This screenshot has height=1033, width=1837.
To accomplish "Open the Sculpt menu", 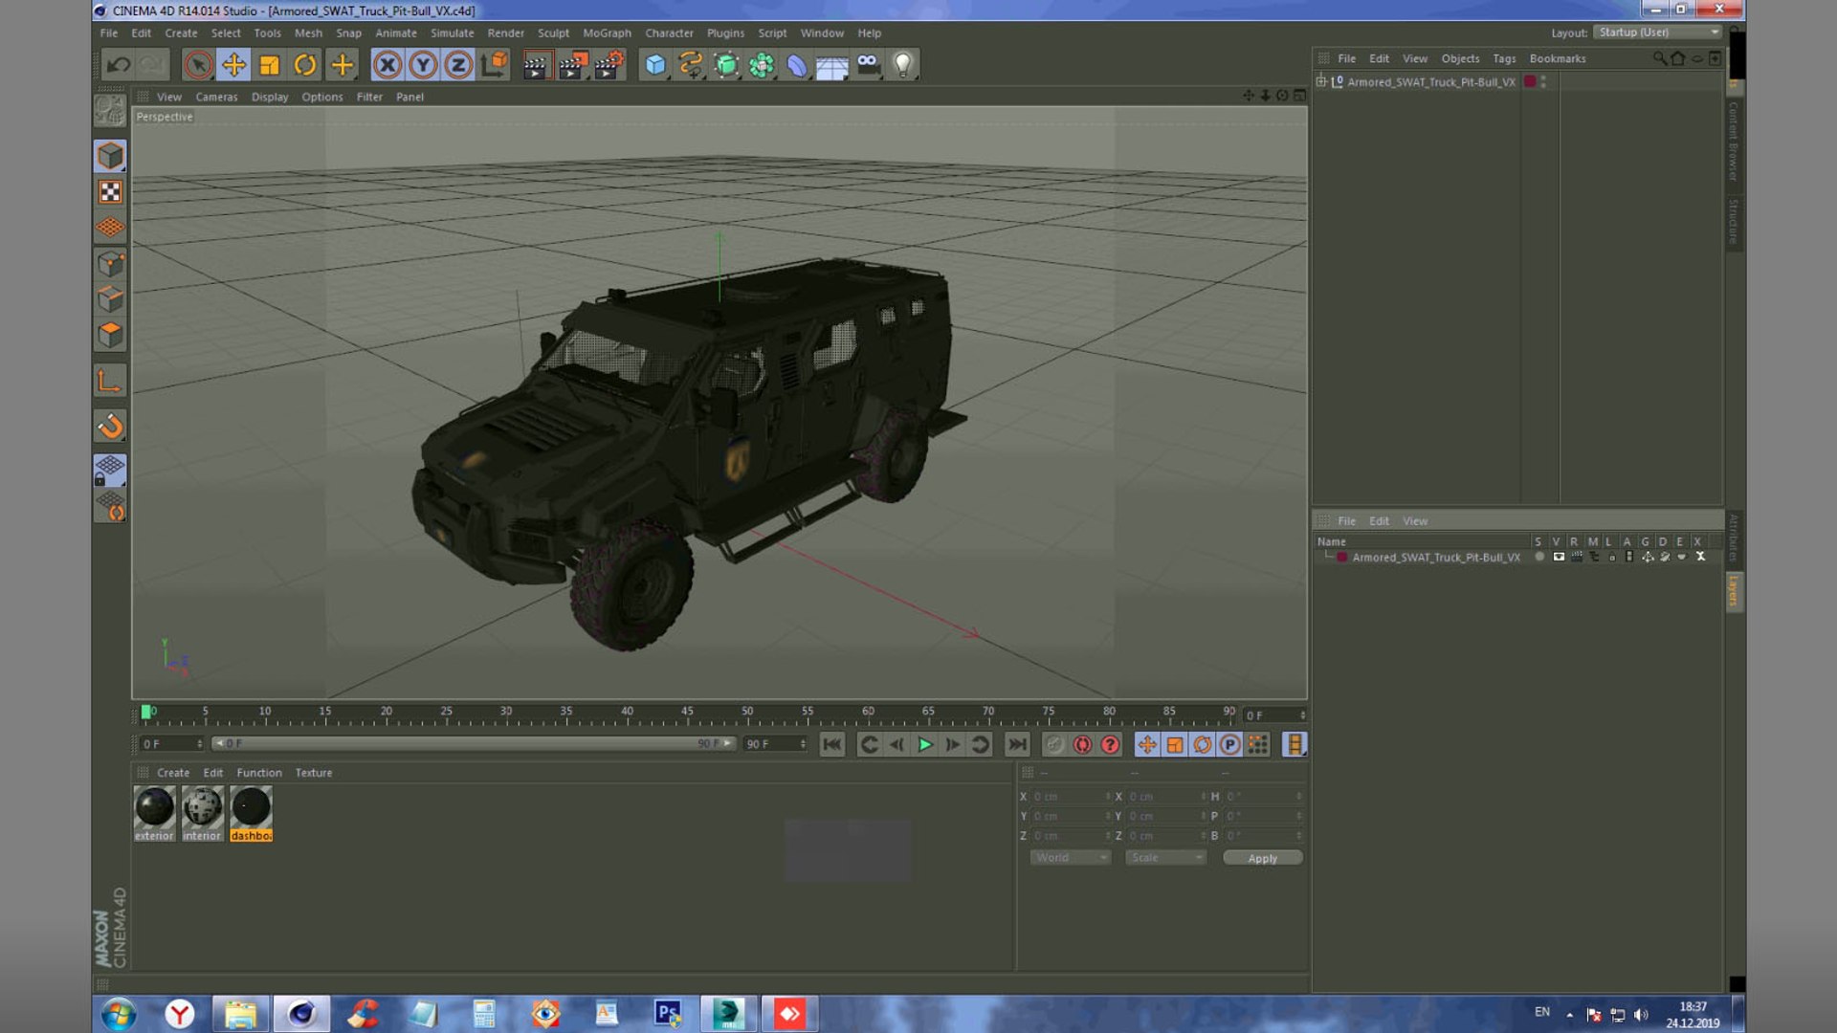I will pyautogui.click(x=553, y=33).
